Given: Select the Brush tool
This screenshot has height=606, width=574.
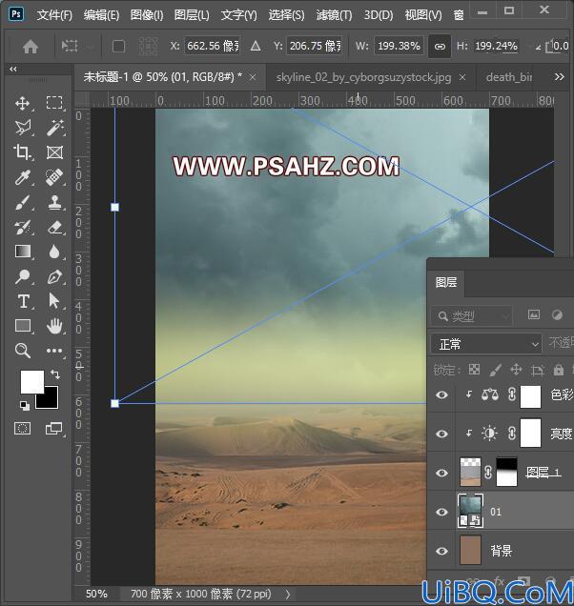Looking at the screenshot, I should 23,202.
